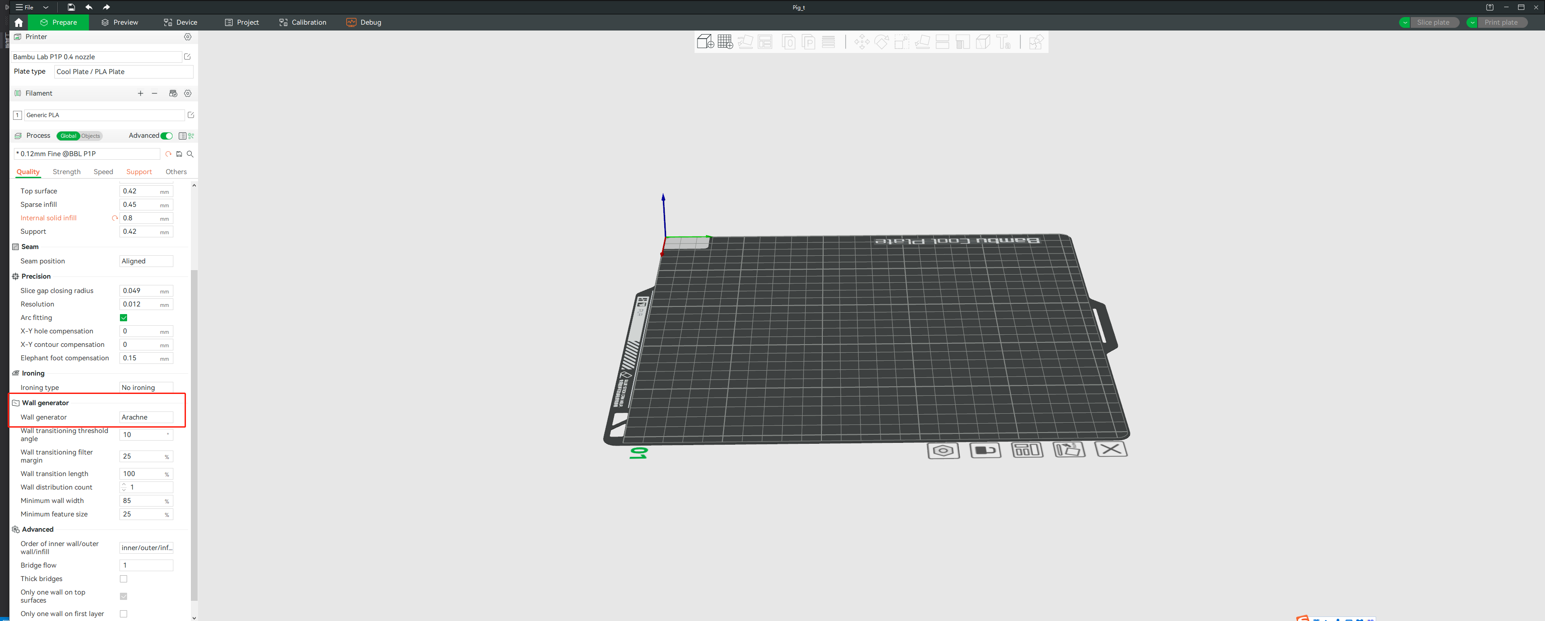1545x621 pixels.
Task: Remove a filament with minus icon
Action: [x=155, y=93]
